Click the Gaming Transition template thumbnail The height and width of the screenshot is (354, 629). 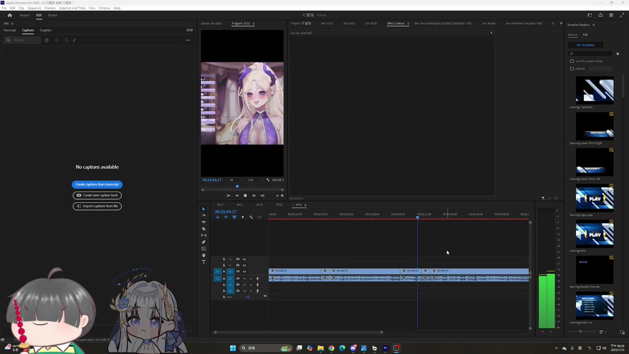point(594,90)
